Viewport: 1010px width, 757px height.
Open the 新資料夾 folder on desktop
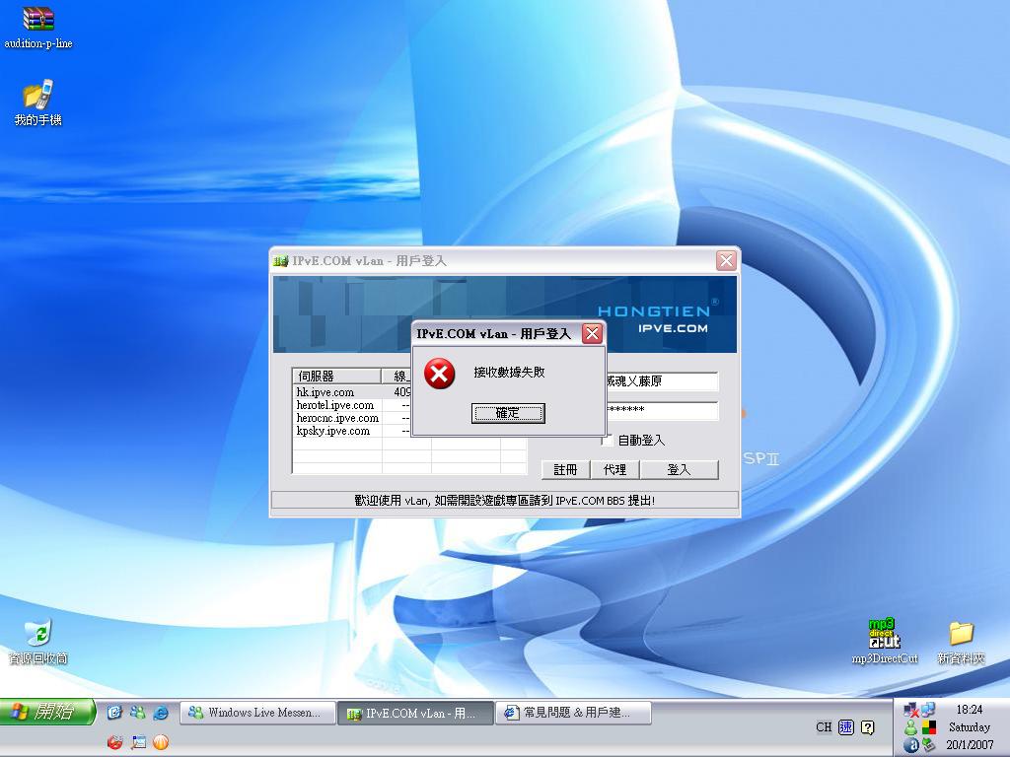tap(961, 634)
